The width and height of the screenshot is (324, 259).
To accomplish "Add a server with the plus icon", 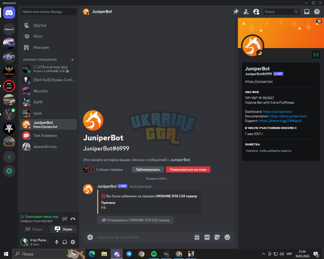I will click(x=9, y=157).
